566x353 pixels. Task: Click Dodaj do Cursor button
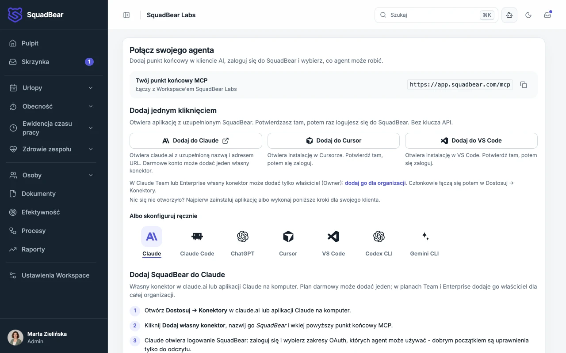click(x=333, y=141)
